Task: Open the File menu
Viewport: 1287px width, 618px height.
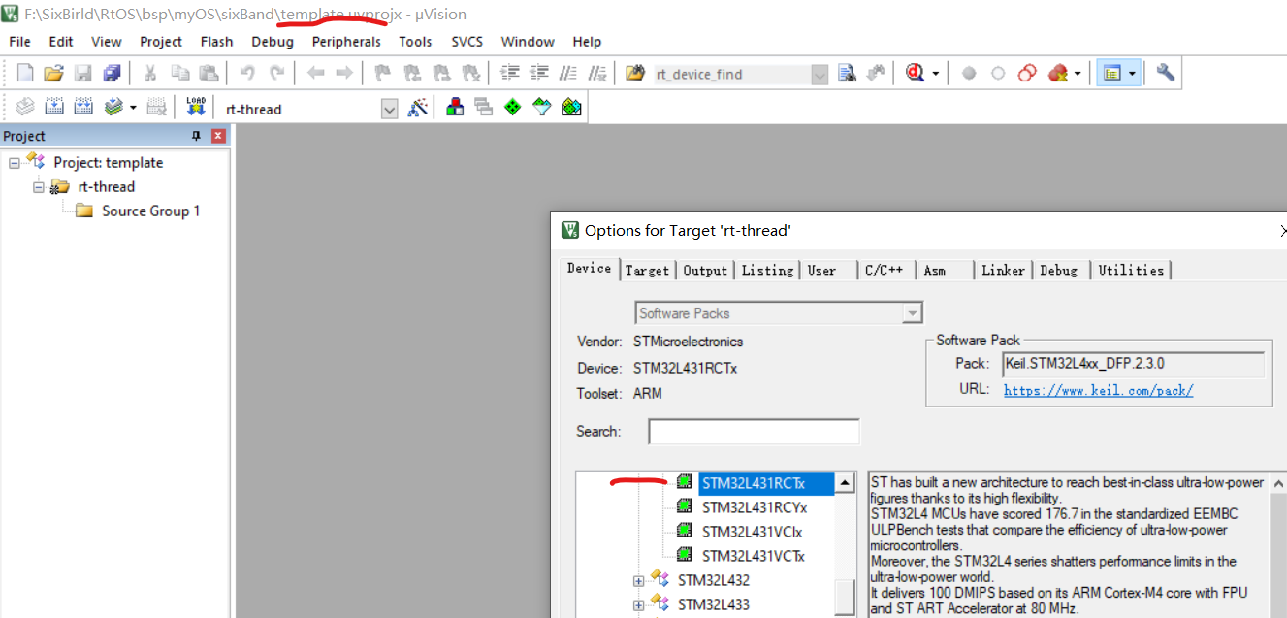Action: [19, 42]
